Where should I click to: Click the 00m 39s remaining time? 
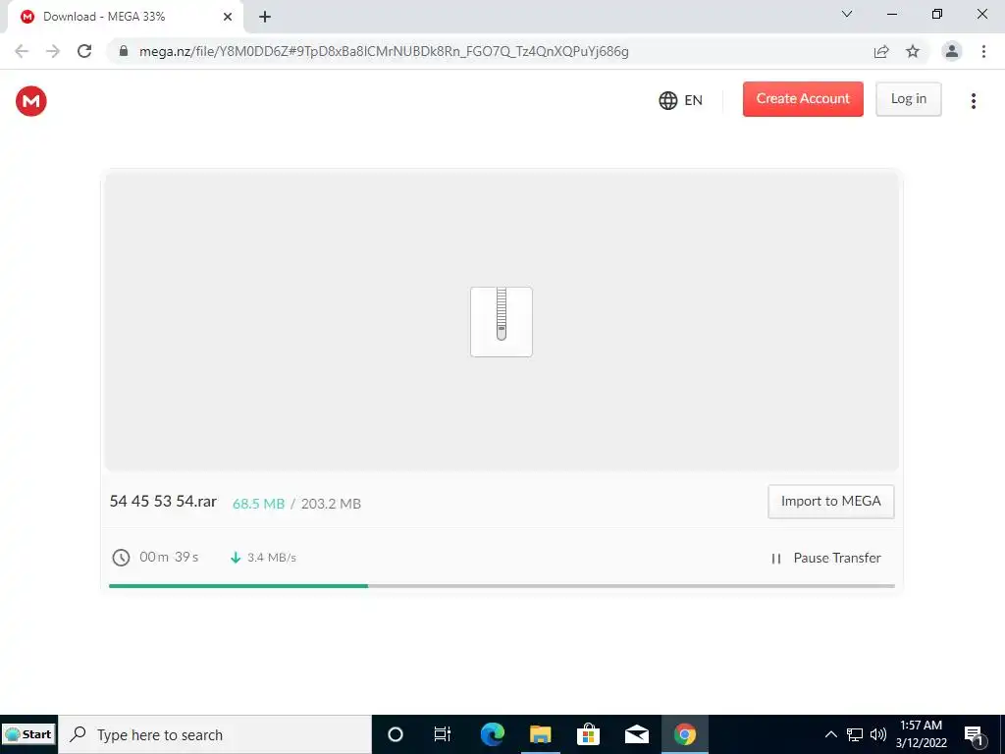pos(169,558)
